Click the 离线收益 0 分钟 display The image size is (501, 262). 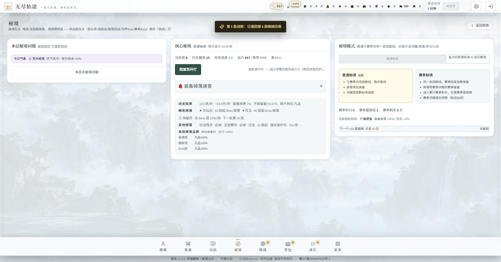tap(433, 6)
